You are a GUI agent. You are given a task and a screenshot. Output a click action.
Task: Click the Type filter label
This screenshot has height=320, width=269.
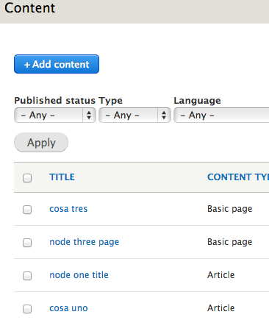(x=110, y=101)
